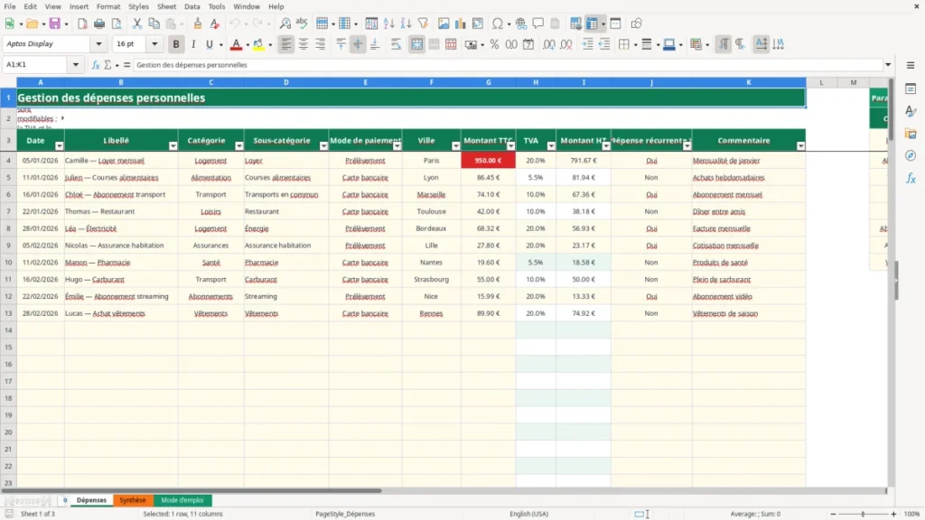925x520 pixels.
Task: Open the font size dropdown
Action: pyautogui.click(x=154, y=43)
